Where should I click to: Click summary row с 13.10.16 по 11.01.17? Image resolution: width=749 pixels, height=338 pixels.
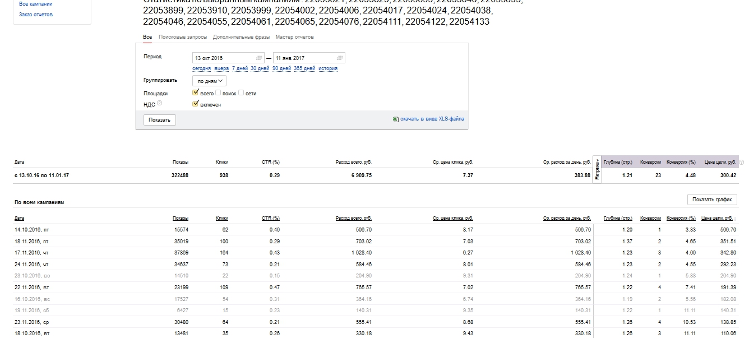(x=374, y=175)
